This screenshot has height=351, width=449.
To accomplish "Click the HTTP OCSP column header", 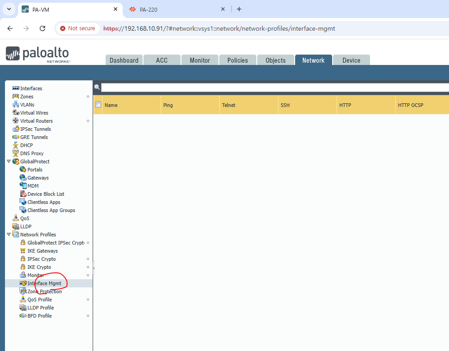I will [422, 105].
